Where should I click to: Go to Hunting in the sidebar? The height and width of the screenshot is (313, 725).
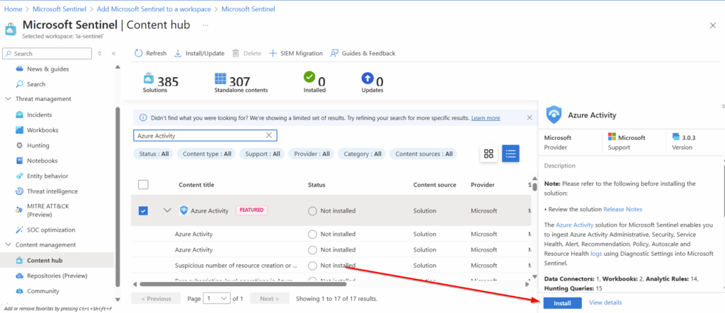pyautogui.click(x=38, y=146)
